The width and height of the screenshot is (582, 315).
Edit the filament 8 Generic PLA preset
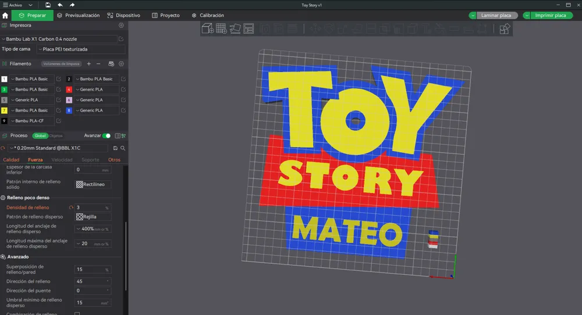tap(123, 110)
